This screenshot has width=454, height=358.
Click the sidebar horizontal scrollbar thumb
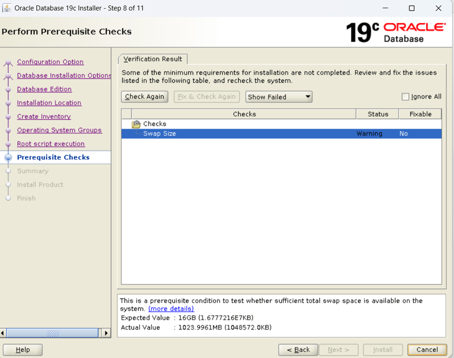point(53,333)
